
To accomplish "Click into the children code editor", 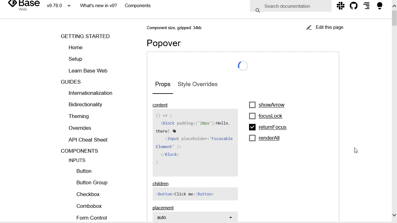I will coord(195,194).
